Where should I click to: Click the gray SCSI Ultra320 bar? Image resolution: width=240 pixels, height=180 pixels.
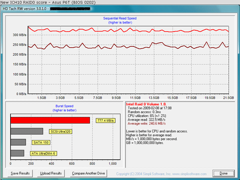point(27,131)
